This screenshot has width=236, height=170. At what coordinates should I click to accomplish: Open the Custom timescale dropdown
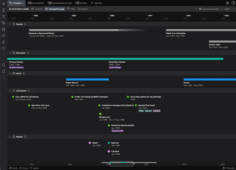tap(210, 9)
